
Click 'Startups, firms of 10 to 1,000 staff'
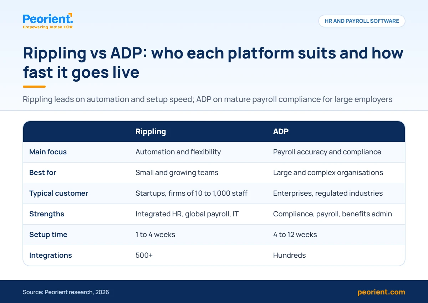click(192, 193)
